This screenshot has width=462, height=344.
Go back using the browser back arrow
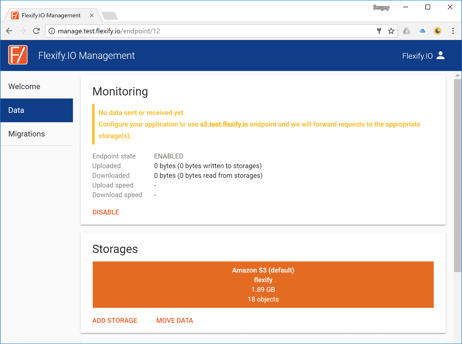point(9,31)
